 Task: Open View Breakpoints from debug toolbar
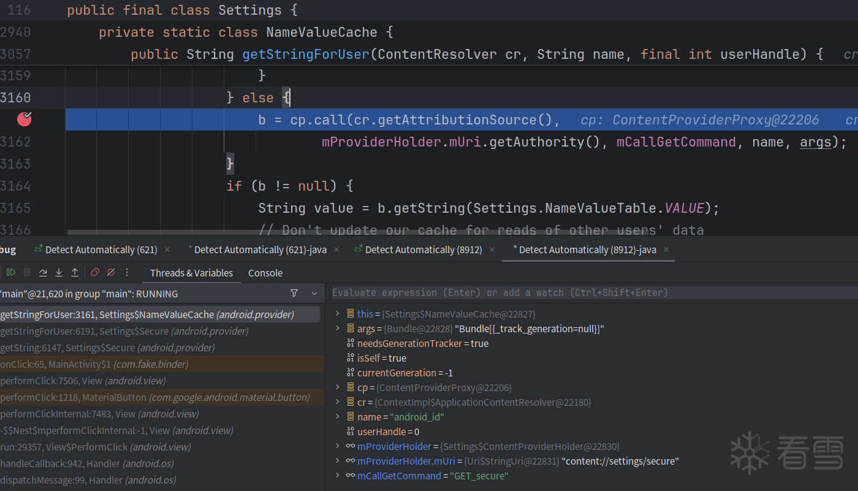pos(95,273)
